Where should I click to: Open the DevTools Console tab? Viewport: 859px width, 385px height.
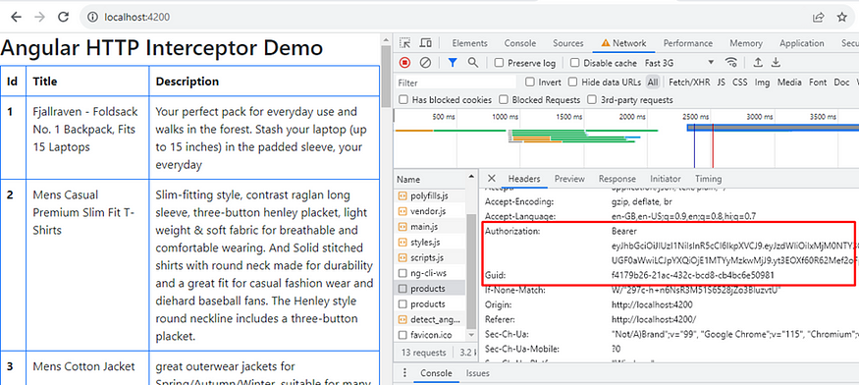(520, 43)
